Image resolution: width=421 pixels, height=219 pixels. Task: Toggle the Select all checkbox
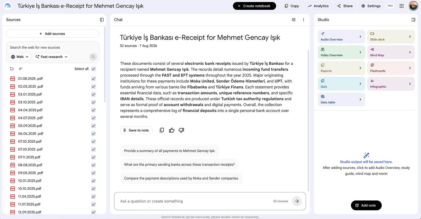coord(93,69)
